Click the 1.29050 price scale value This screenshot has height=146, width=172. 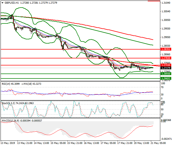click(x=166, y=37)
